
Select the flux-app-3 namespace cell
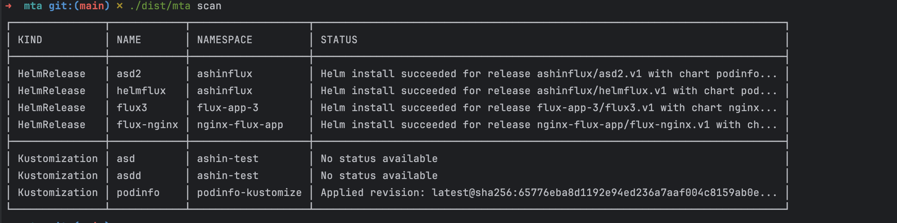coord(228,108)
